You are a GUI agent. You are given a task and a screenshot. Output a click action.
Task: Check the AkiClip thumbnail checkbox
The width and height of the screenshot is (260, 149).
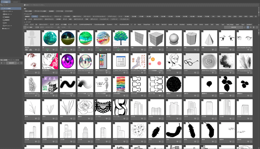(25, 31)
